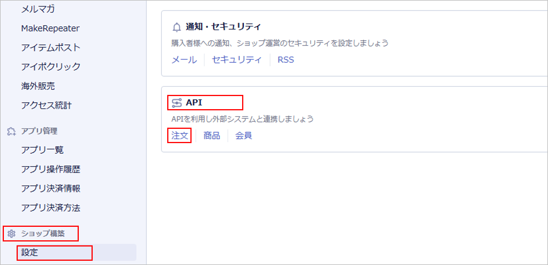Screen dimensions: 548x265
Task: Click the puzzle icon beside アプリ管理
Action: pyautogui.click(x=12, y=132)
